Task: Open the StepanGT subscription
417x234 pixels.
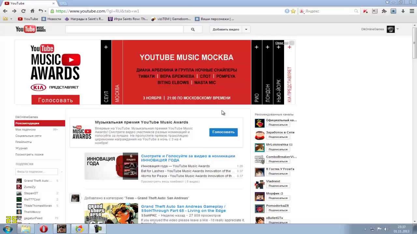Action: point(31,193)
